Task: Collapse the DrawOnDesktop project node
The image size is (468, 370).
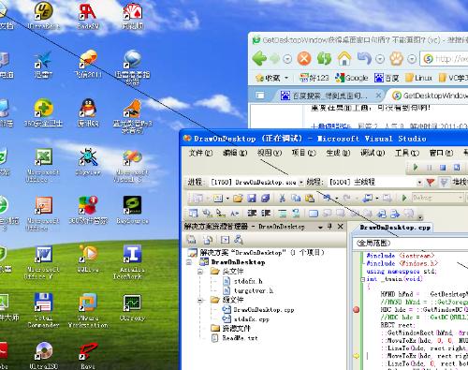Action: point(189,262)
